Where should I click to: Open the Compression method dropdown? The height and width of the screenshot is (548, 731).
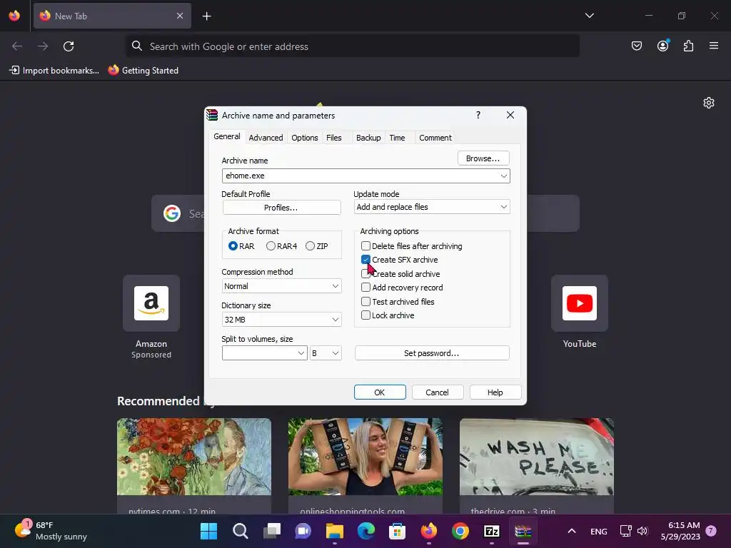[281, 286]
